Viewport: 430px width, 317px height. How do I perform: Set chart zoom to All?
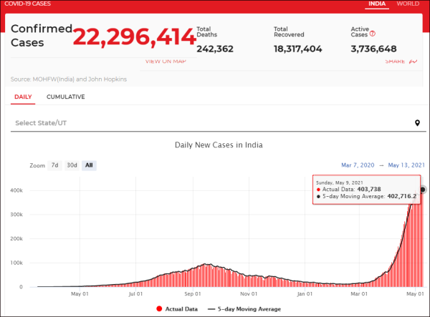pyautogui.click(x=89, y=165)
